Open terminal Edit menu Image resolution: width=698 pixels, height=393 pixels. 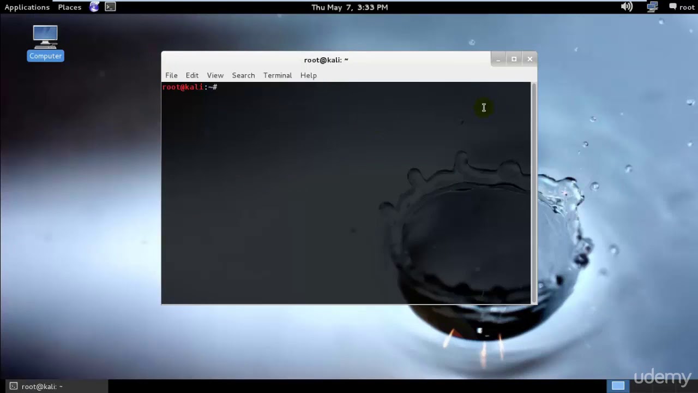click(x=192, y=75)
